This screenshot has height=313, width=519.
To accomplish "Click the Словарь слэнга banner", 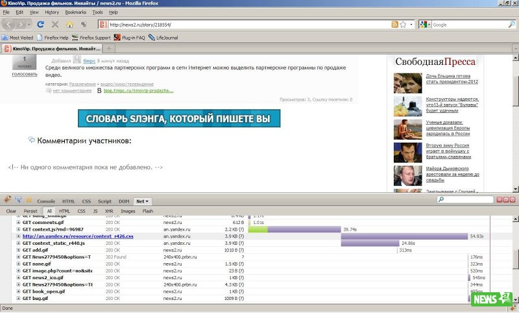I will tap(179, 118).
